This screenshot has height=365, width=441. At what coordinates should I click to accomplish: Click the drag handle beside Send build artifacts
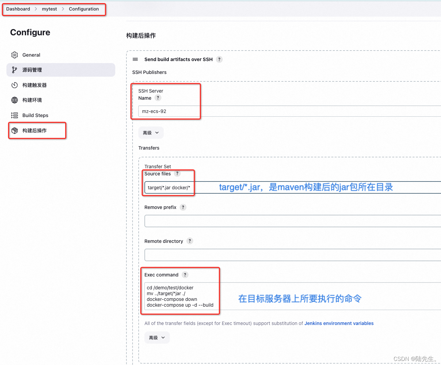135,59
